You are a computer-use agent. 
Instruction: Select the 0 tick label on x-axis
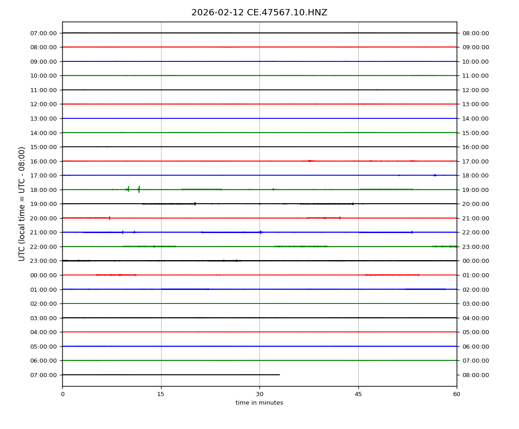(x=62, y=394)
